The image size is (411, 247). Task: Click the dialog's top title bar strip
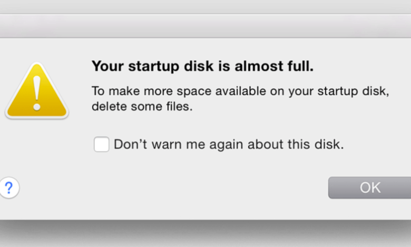pos(205,26)
